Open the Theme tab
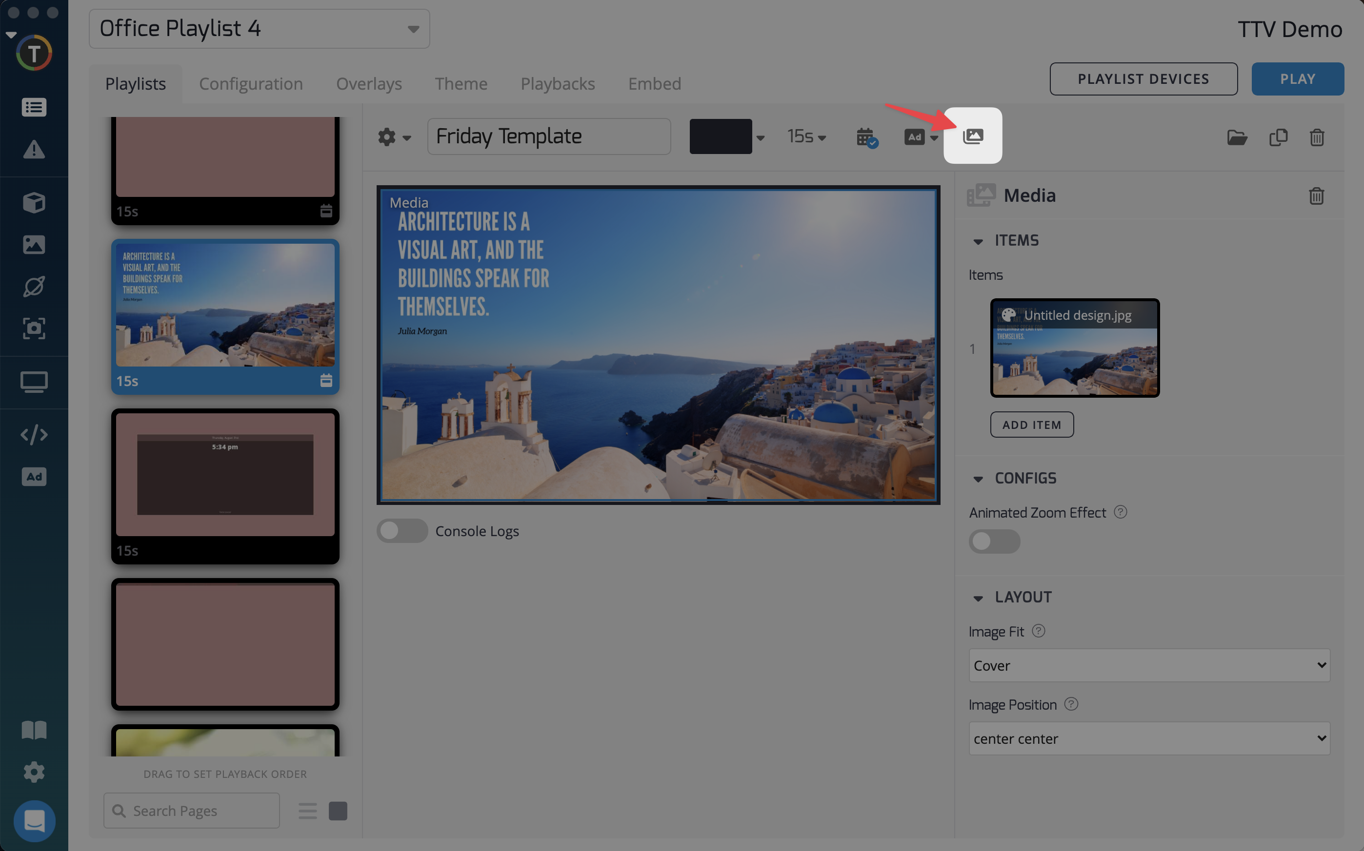 461,84
